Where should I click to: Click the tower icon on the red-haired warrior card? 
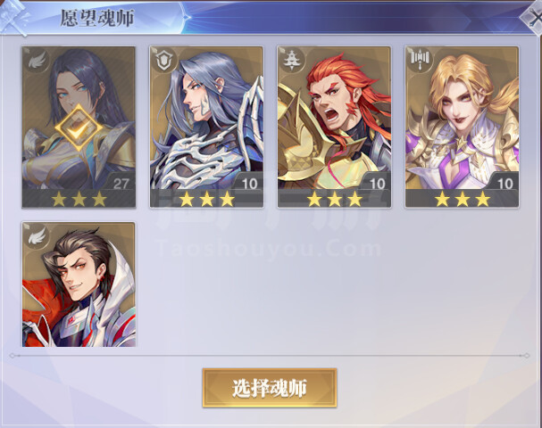[x=292, y=61]
